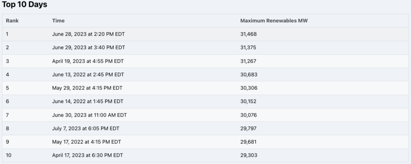Select the June 14, 2022 entry
Screen dimensions: 411x164
pyautogui.click(x=87, y=101)
